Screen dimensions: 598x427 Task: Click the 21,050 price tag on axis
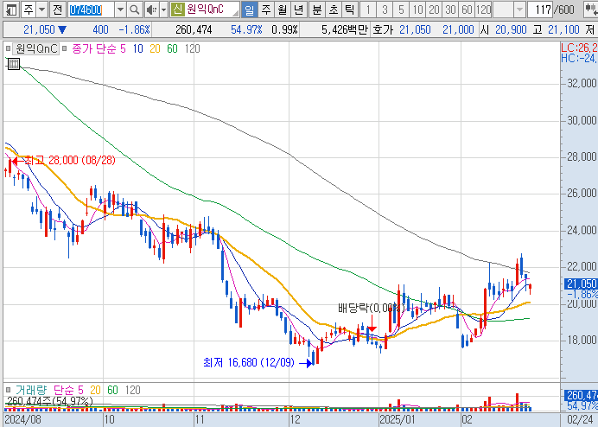coord(581,284)
